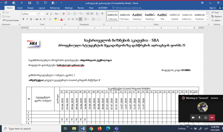Apply italic formatting to text
The image size is (223, 132).
27,19
